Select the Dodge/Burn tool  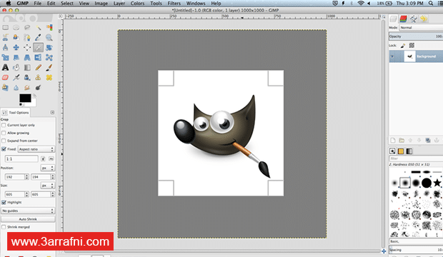[38, 88]
